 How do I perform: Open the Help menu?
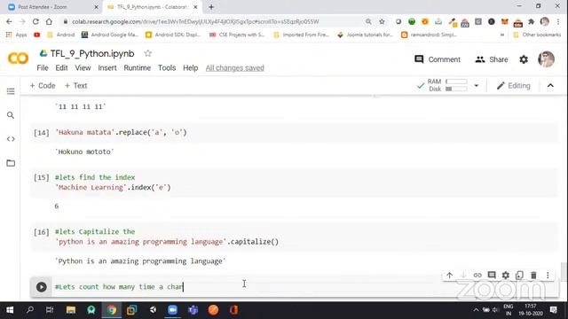pos(190,68)
